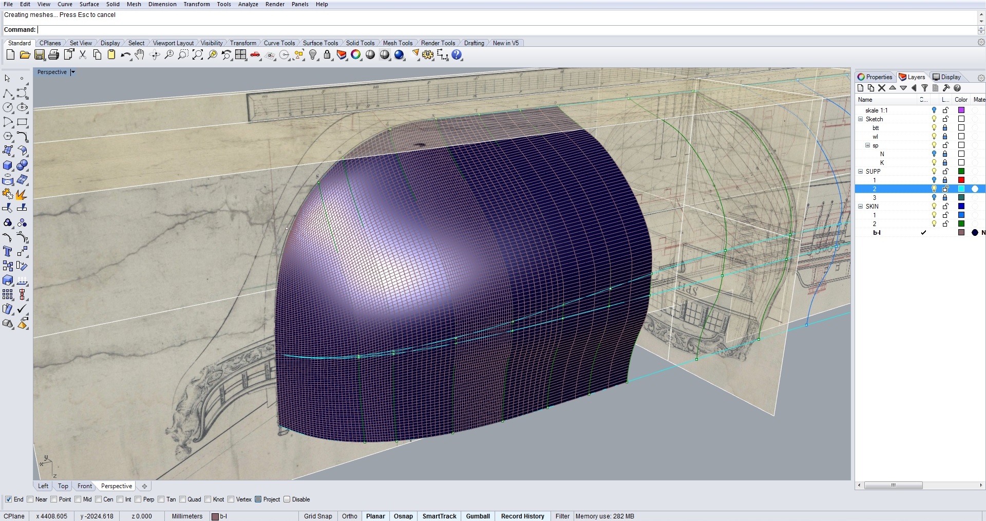This screenshot has height=521, width=986.
Task: Click the shaded sphere render icon
Action: (x=370, y=55)
